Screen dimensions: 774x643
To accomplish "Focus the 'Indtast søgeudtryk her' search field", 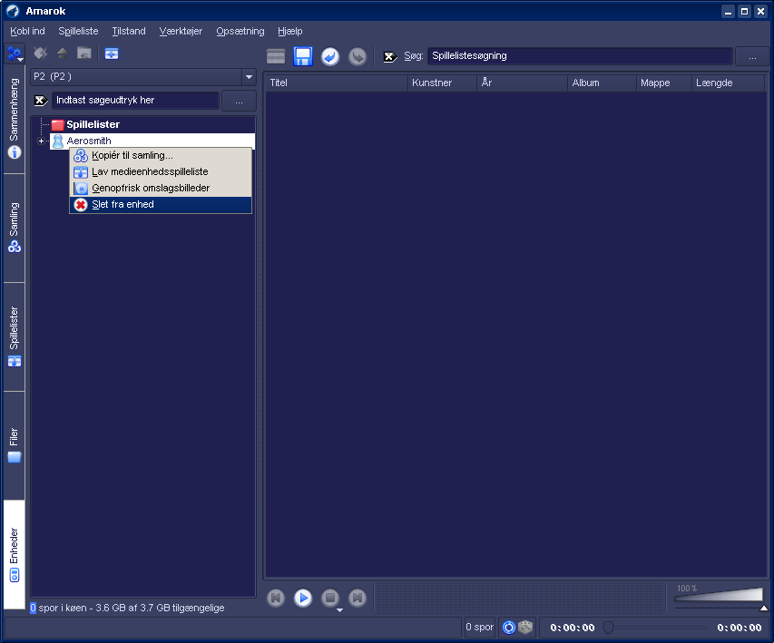I will (x=136, y=101).
